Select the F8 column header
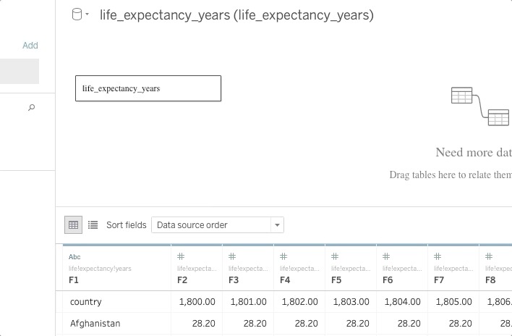 click(x=490, y=280)
